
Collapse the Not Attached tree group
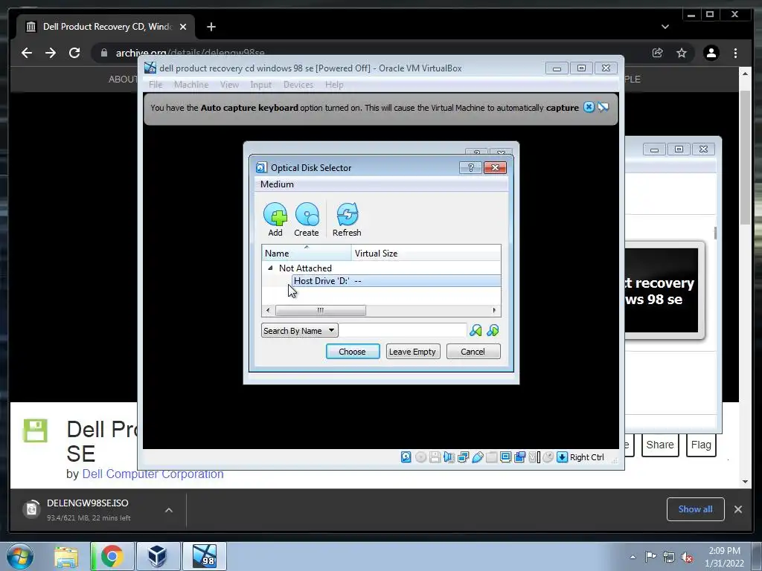pos(270,268)
